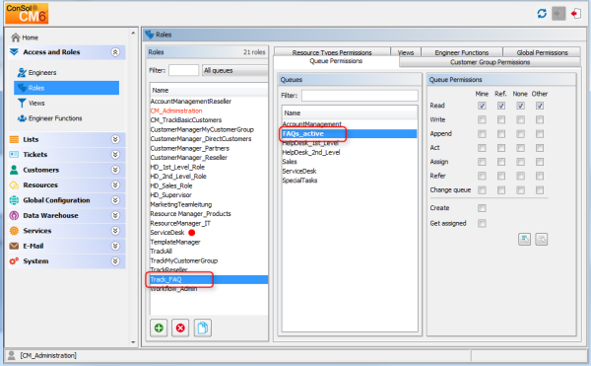Enable Act permission for None
The width and height of the screenshot is (591, 366).
click(520, 148)
